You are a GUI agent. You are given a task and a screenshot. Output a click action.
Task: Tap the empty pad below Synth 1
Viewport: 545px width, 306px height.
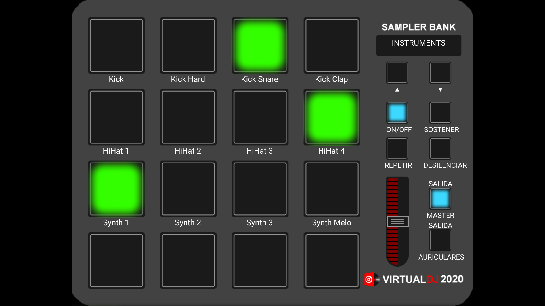click(x=116, y=260)
